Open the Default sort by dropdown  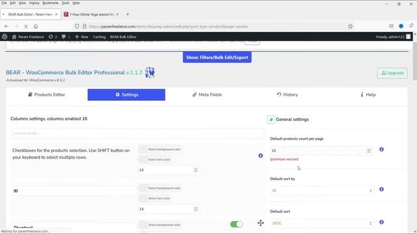coord(322,190)
